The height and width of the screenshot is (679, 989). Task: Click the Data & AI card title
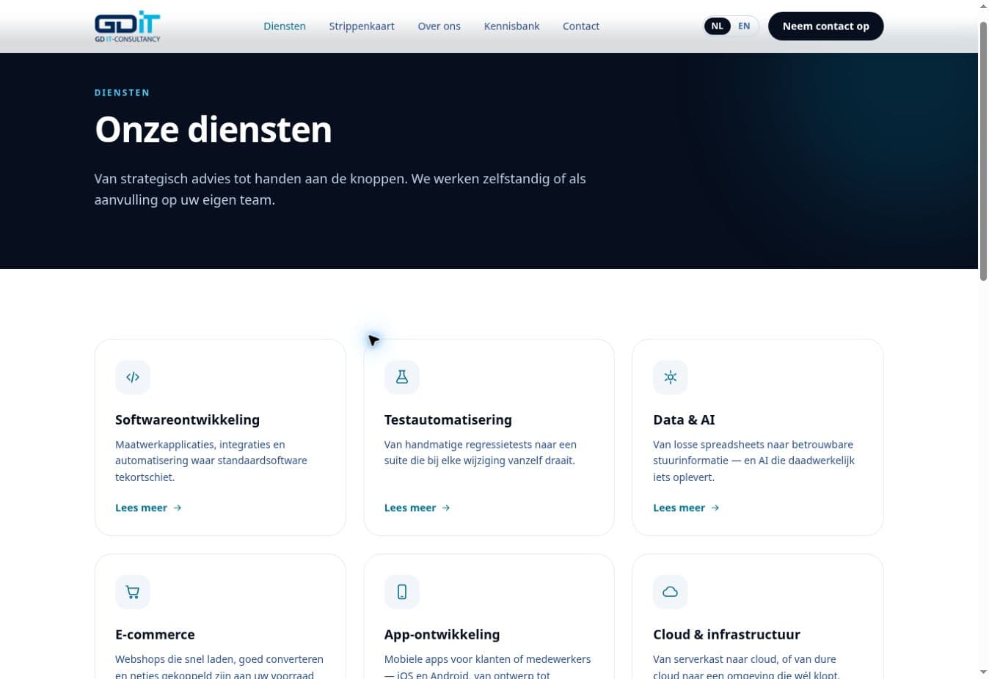(684, 420)
